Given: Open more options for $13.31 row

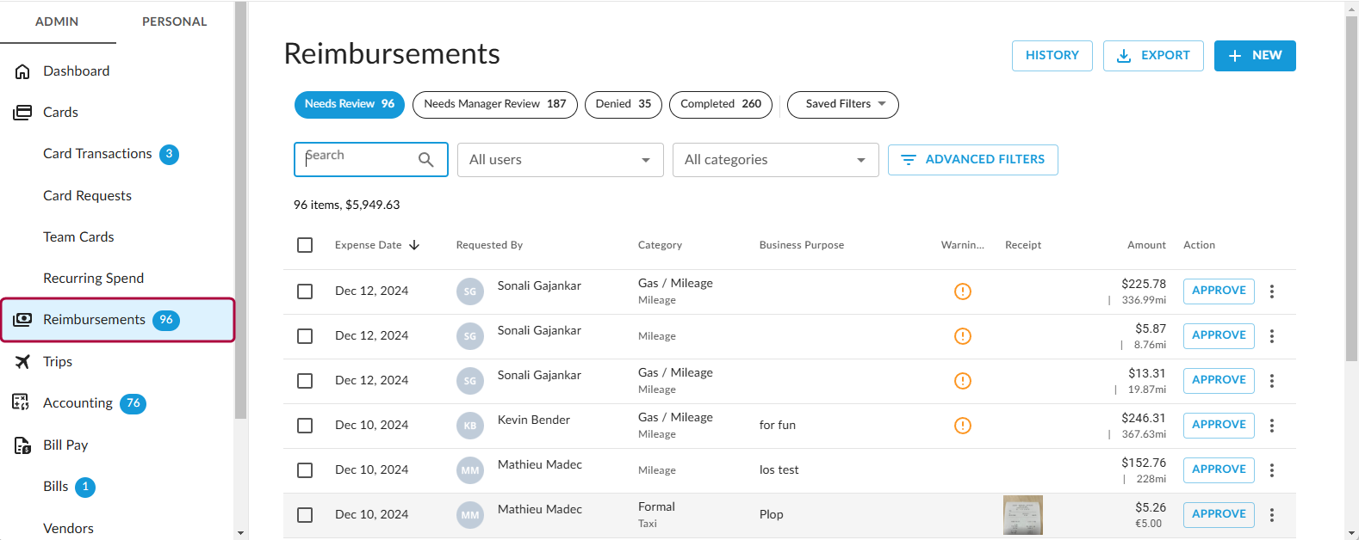Looking at the screenshot, I should click(1272, 381).
